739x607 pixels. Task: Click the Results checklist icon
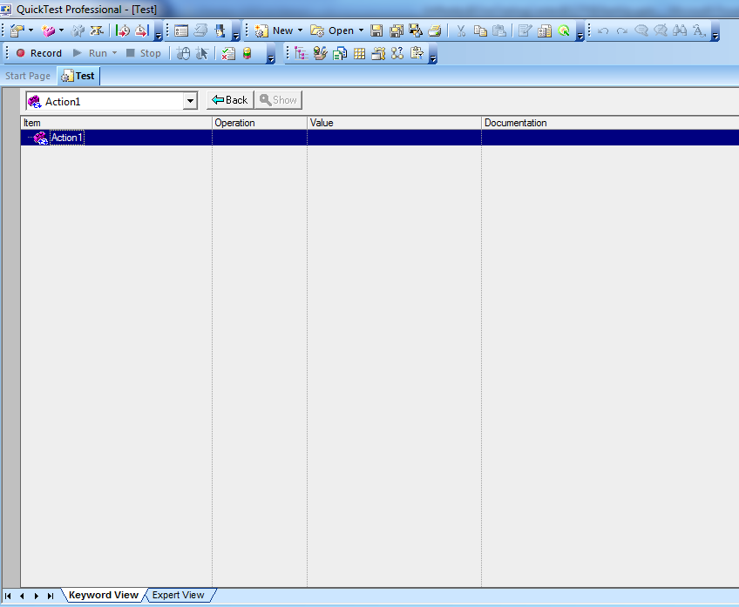point(228,54)
